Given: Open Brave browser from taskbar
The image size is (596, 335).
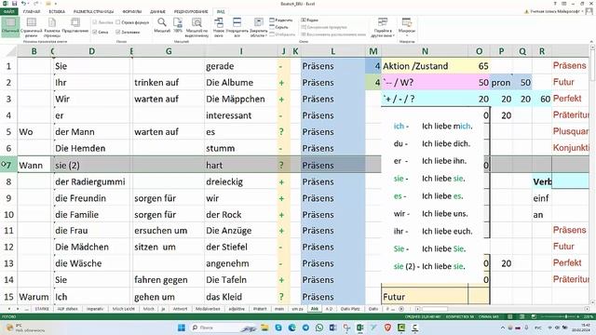Looking at the screenshot, I should [x=387, y=328].
